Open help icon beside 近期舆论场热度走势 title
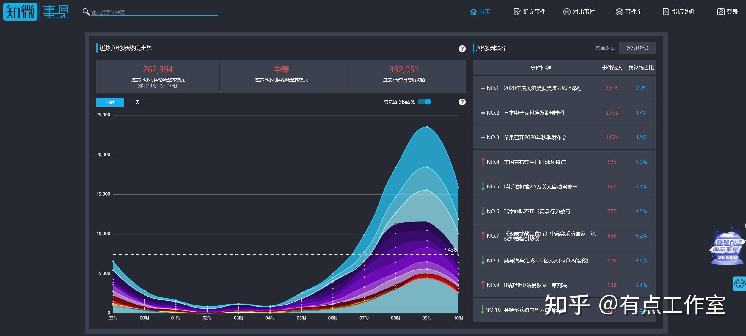This screenshot has width=746, height=336. (462, 49)
